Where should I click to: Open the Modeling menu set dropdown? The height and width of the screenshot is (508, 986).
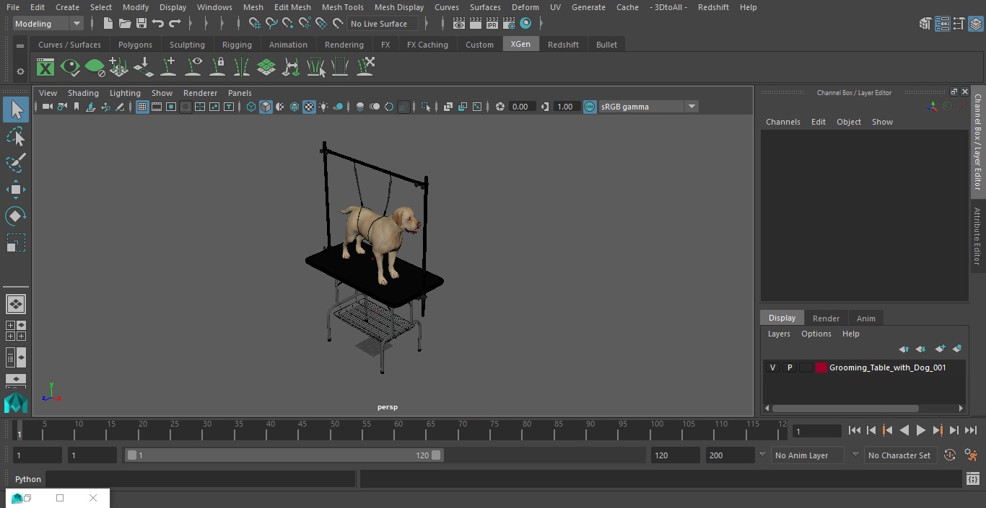coord(48,24)
